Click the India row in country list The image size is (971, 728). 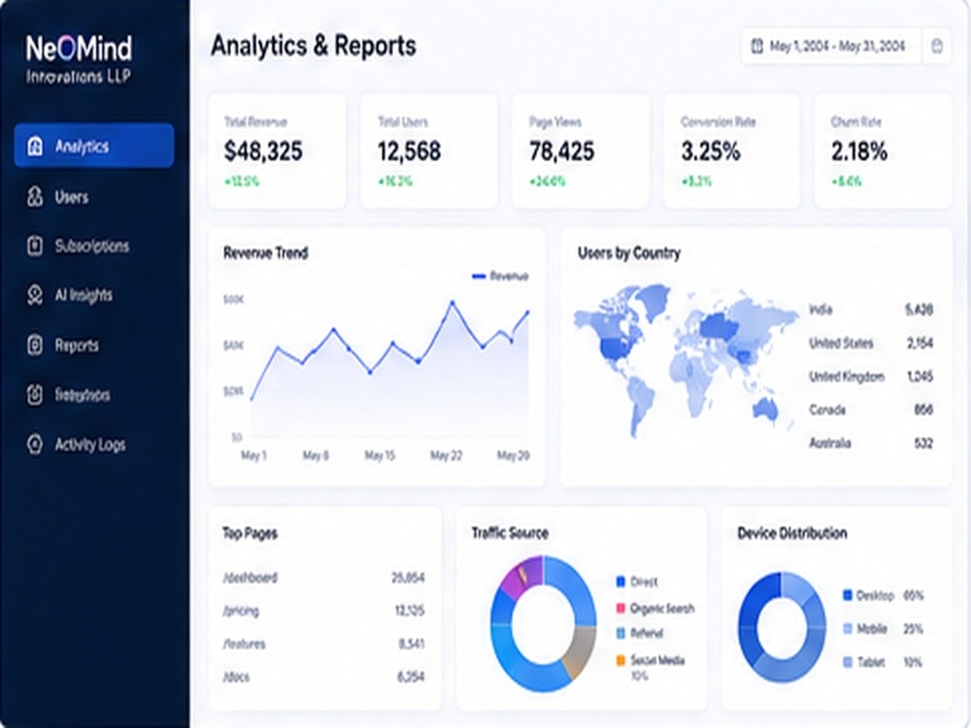(871, 310)
